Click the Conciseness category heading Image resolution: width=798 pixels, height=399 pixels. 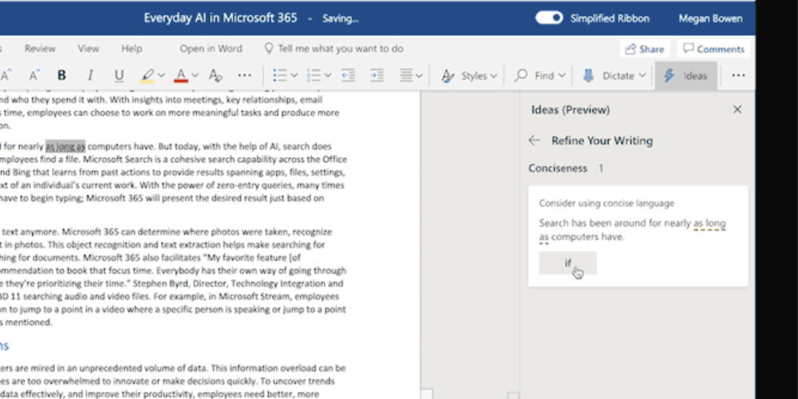[557, 168]
